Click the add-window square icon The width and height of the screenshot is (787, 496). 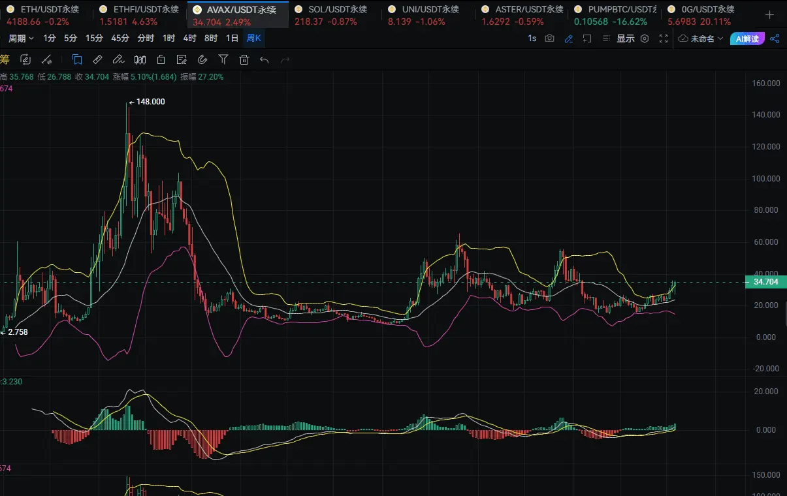[x=587, y=39]
